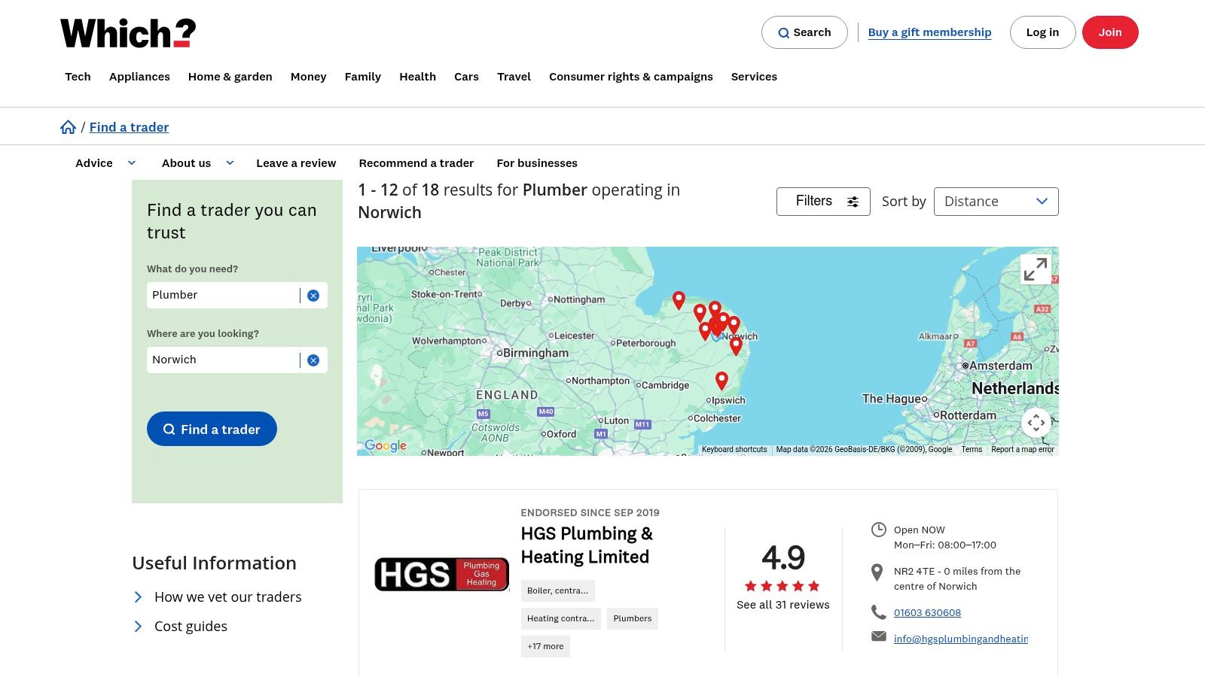Viewport: 1205px width, 677px height.
Task: Expand the map to fullscreen
Action: [x=1036, y=269]
